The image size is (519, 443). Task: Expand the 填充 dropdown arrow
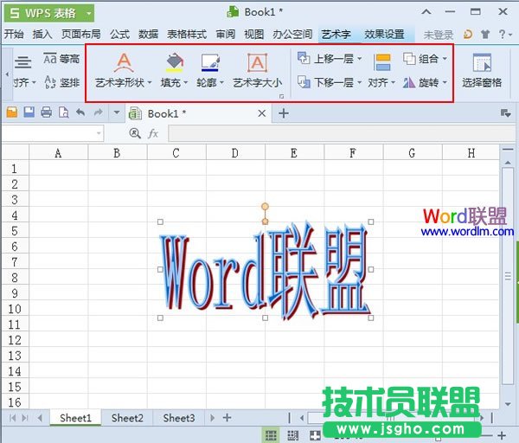(185, 83)
